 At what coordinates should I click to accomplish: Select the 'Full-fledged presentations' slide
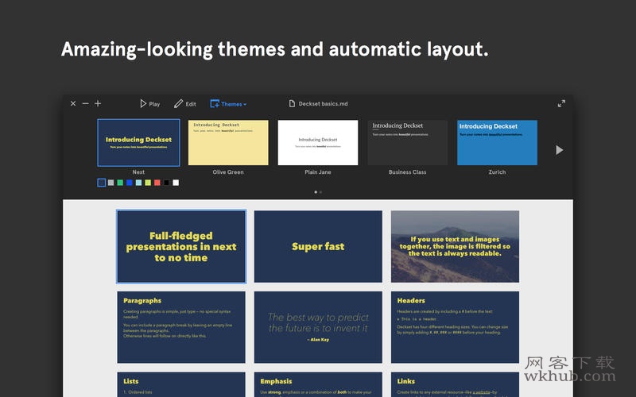pyautogui.click(x=181, y=246)
